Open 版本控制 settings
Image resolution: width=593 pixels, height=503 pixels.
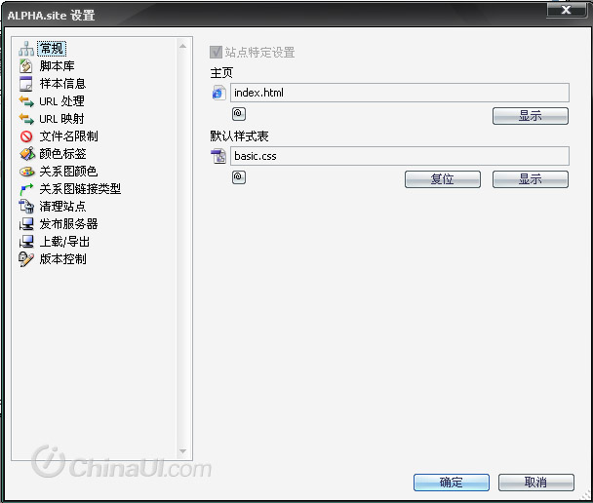click(x=62, y=259)
